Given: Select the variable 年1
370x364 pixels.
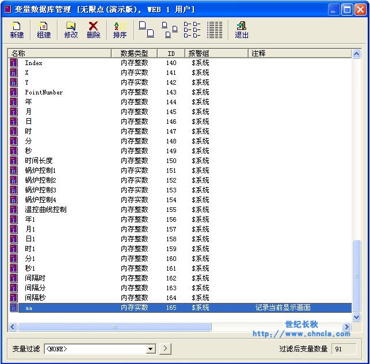Looking at the screenshot, I should click(30, 219).
